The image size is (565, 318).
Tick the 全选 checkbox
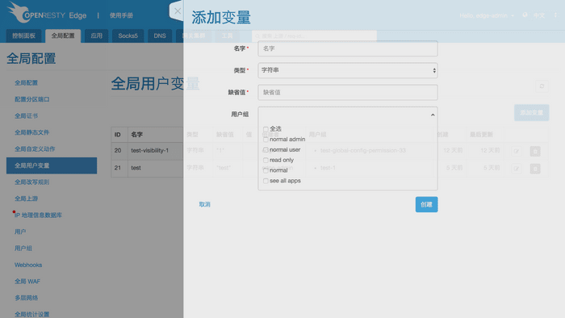266,129
